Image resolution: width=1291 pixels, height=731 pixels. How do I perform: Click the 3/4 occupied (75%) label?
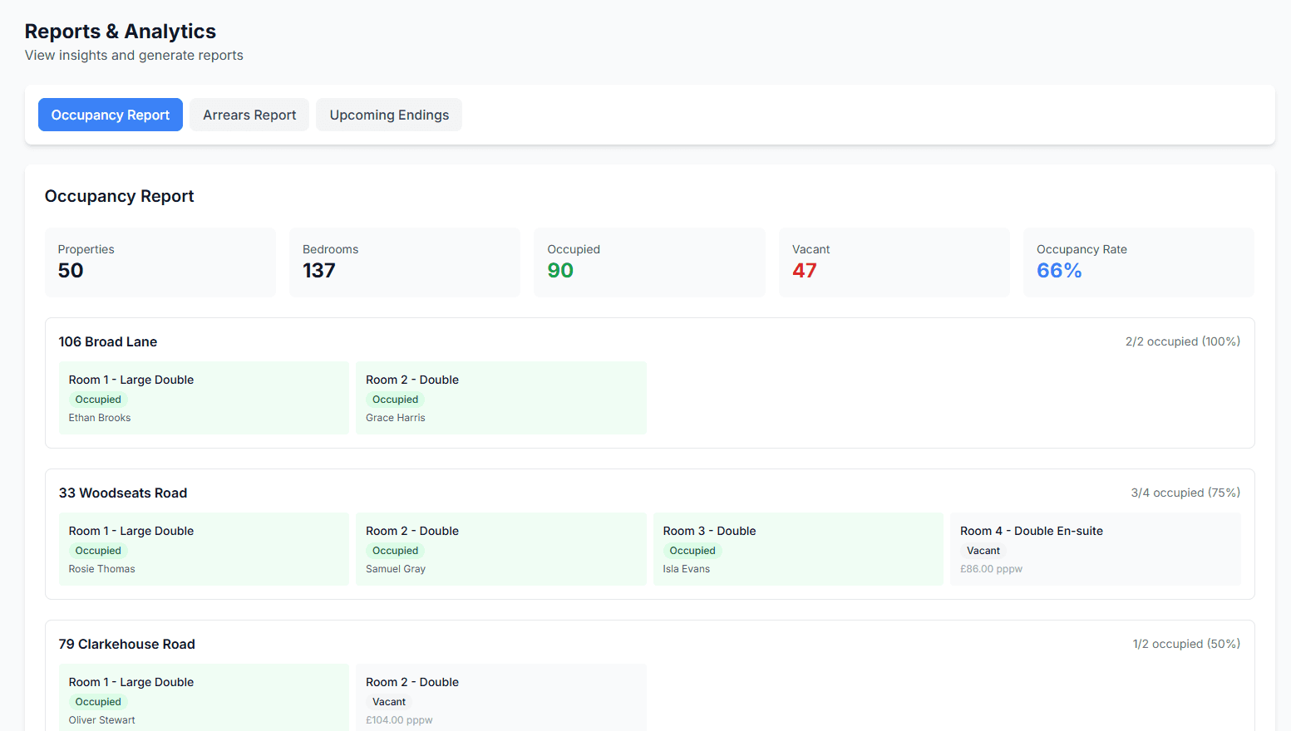1185,493
